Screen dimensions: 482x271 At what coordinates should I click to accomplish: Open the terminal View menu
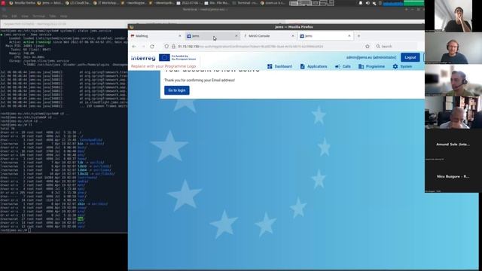coord(25,16)
